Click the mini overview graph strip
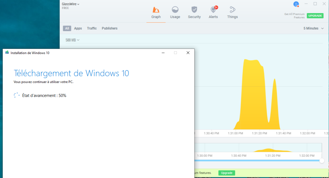 (258, 148)
